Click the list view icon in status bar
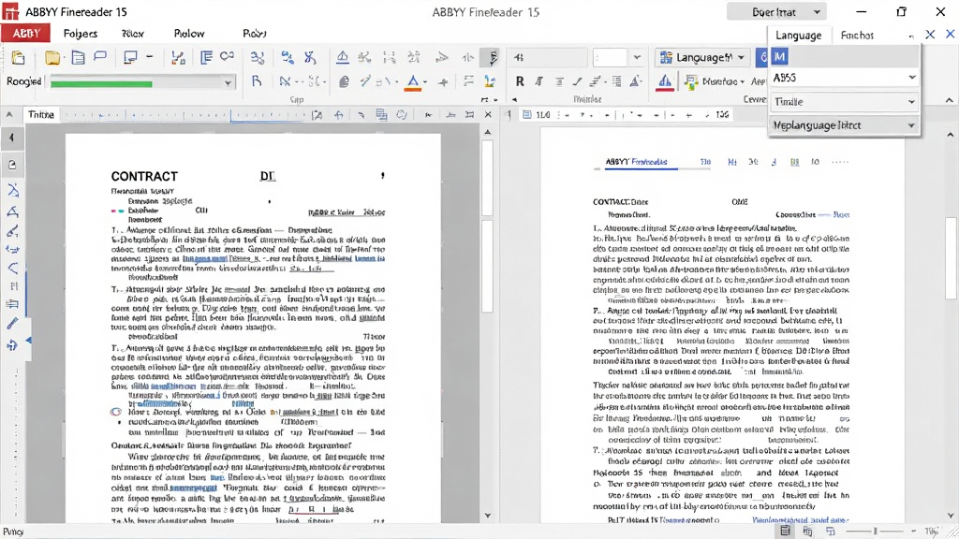This screenshot has height=539, width=959. [785, 532]
